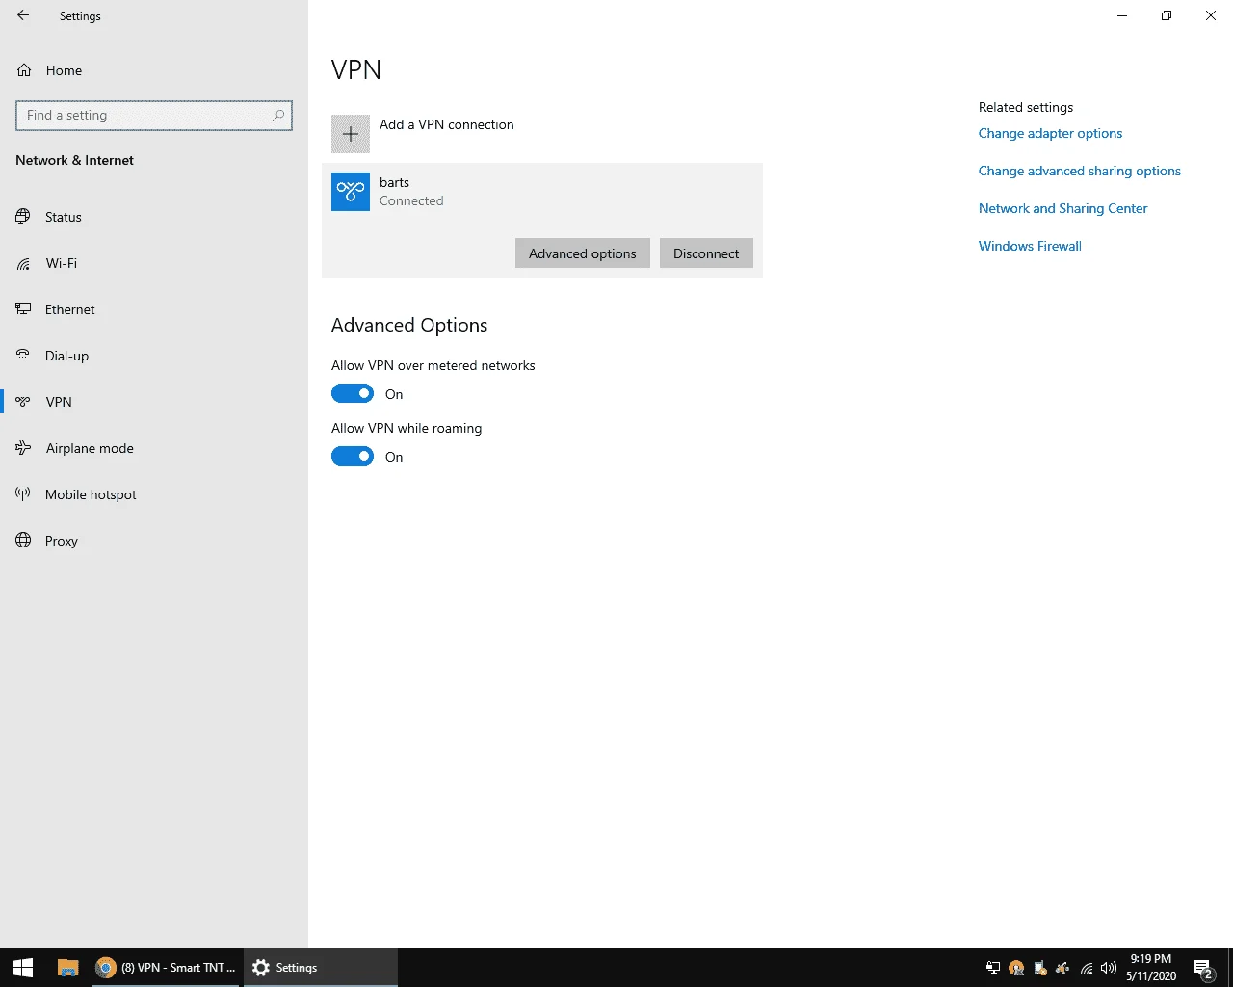Open Change advanced sharing options
This screenshot has height=987, width=1233.
coord(1080,171)
